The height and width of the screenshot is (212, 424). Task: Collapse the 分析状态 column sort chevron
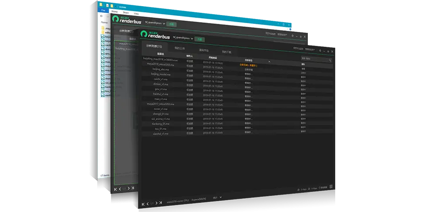[x=269, y=61]
